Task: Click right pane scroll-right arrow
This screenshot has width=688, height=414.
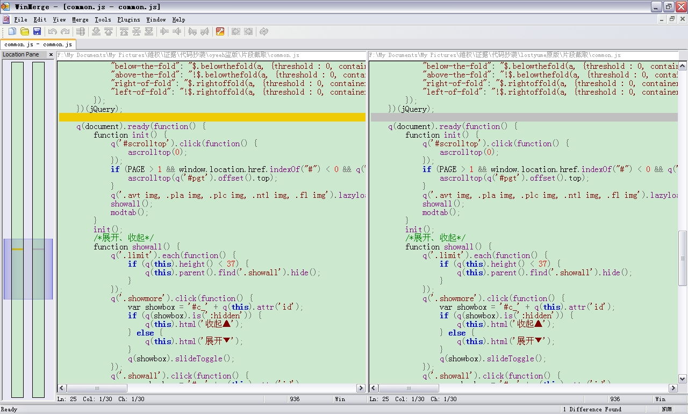Action: click(673, 388)
